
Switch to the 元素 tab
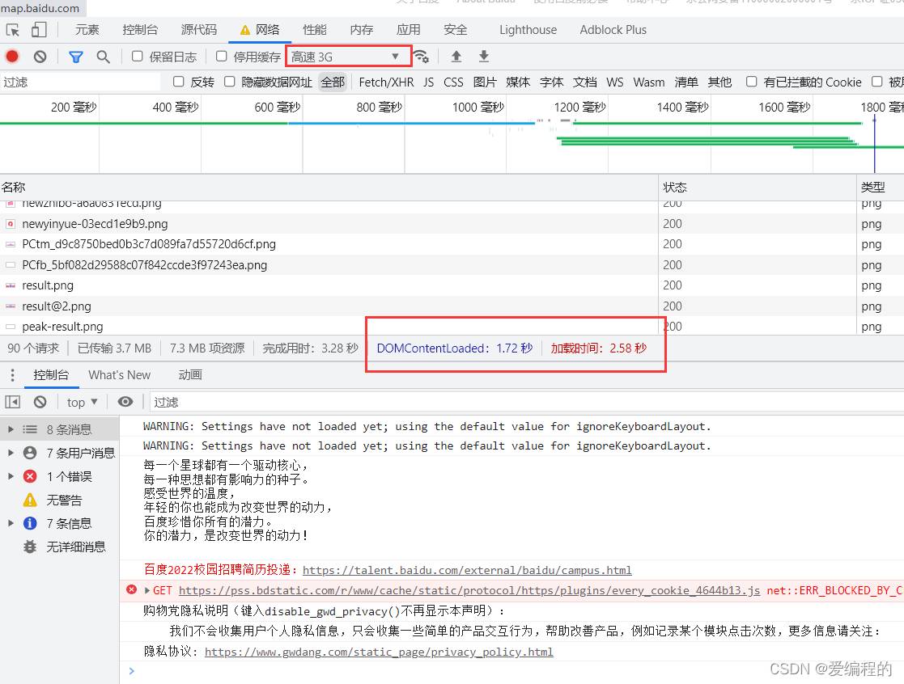pyautogui.click(x=87, y=30)
